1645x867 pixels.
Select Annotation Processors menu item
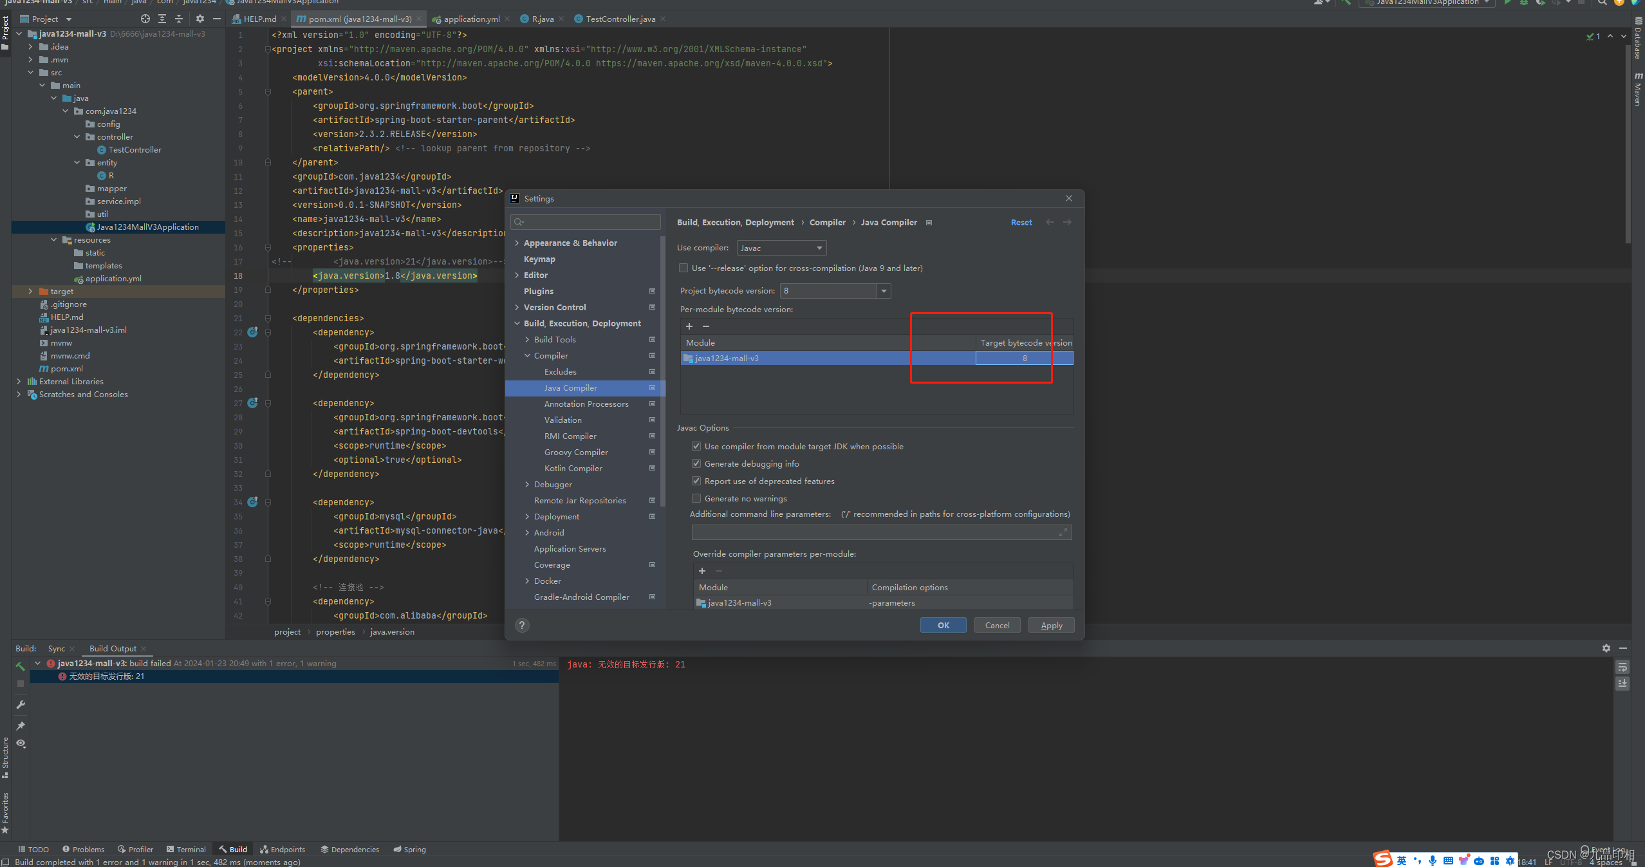585,404
